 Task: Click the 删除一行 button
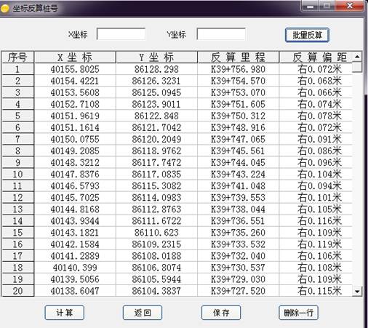tap(298, 313)
